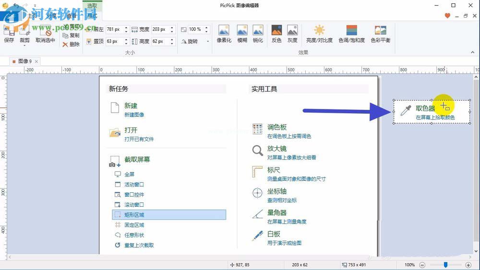This screenshot has width=480, height=270.
Task: Increase the 居左 value with up arrow
Action: [x=126, y=27]
